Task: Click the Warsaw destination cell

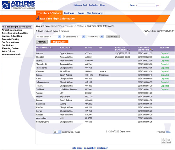Action: (40, 93)
